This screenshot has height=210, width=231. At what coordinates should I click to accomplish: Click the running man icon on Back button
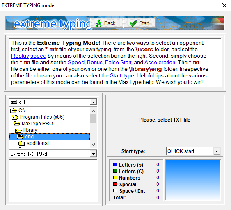[99, 23]
